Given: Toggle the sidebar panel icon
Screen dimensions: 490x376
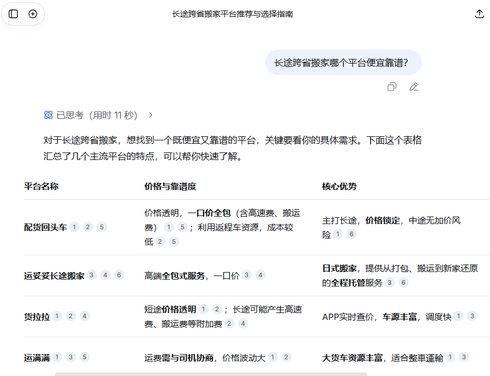Looking at the screenshot, I should (13, 14).
